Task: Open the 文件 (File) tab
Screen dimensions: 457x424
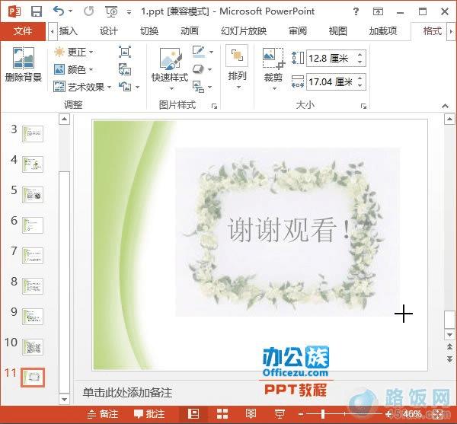Action: point(23,31)
